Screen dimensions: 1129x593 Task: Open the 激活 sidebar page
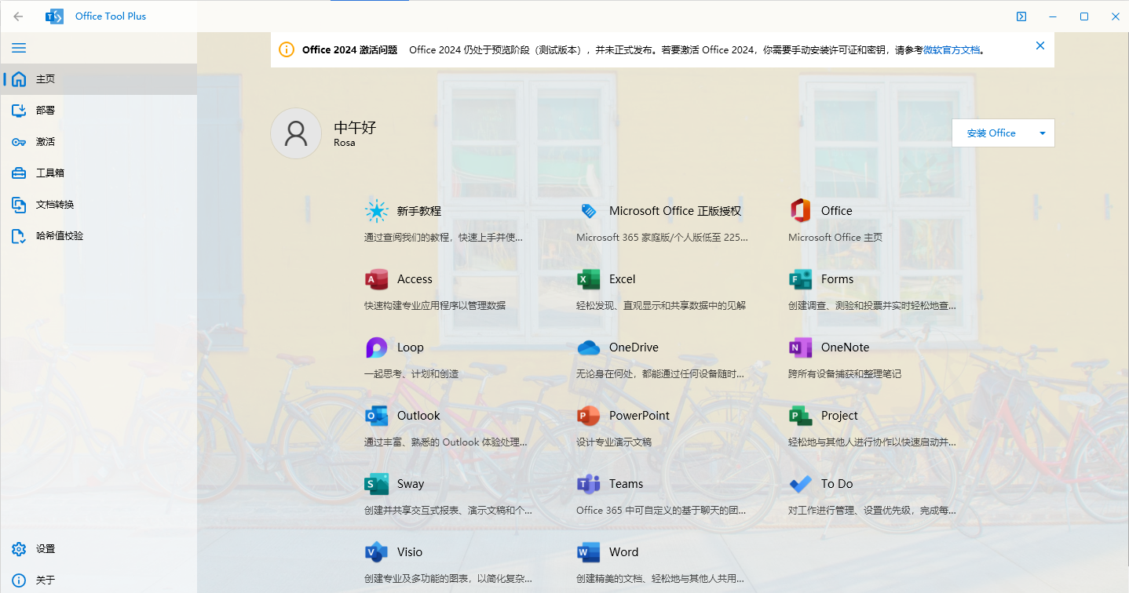99,142
